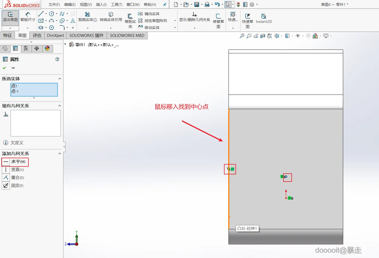Collapse the 现有几何关系 section

60,106
